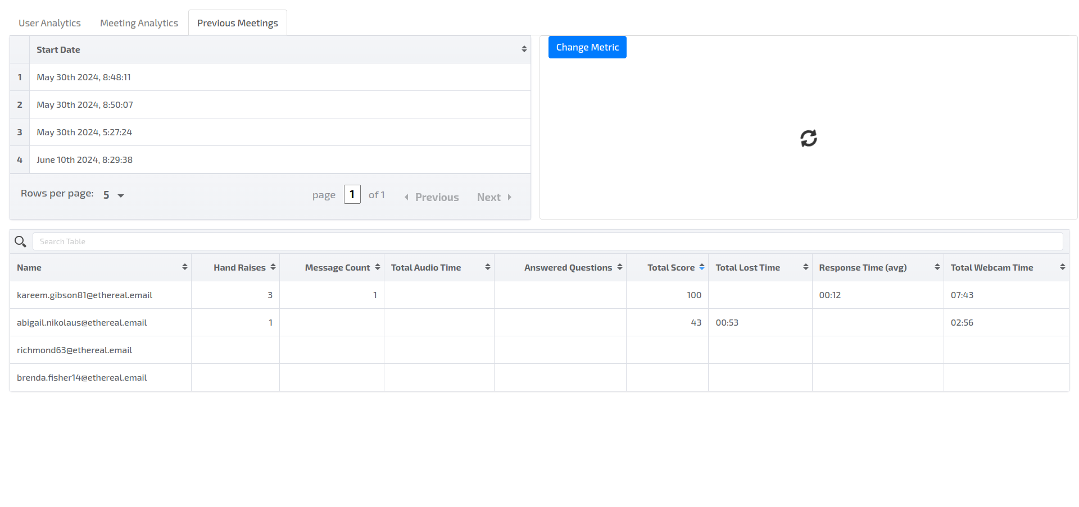Click the sort arrows beside Response Time (avg)
The width and height of the screenshot is (1079, 507).
[937, 267]
